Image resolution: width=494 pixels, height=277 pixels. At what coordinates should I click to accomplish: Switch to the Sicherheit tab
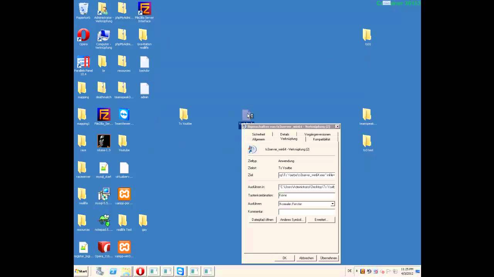[x=258, y=134]
